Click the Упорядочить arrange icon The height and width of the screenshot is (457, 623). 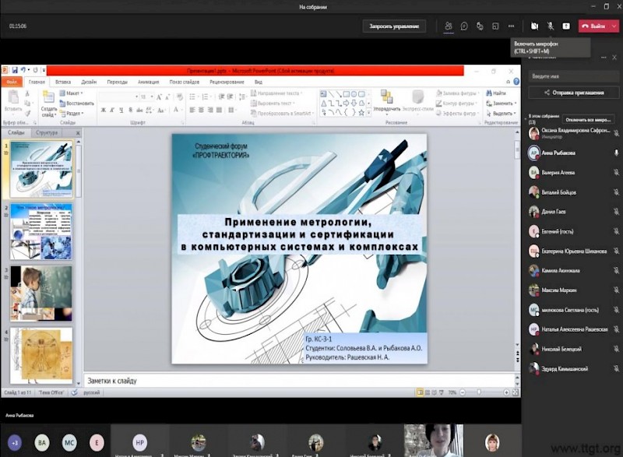coord(386,99)
